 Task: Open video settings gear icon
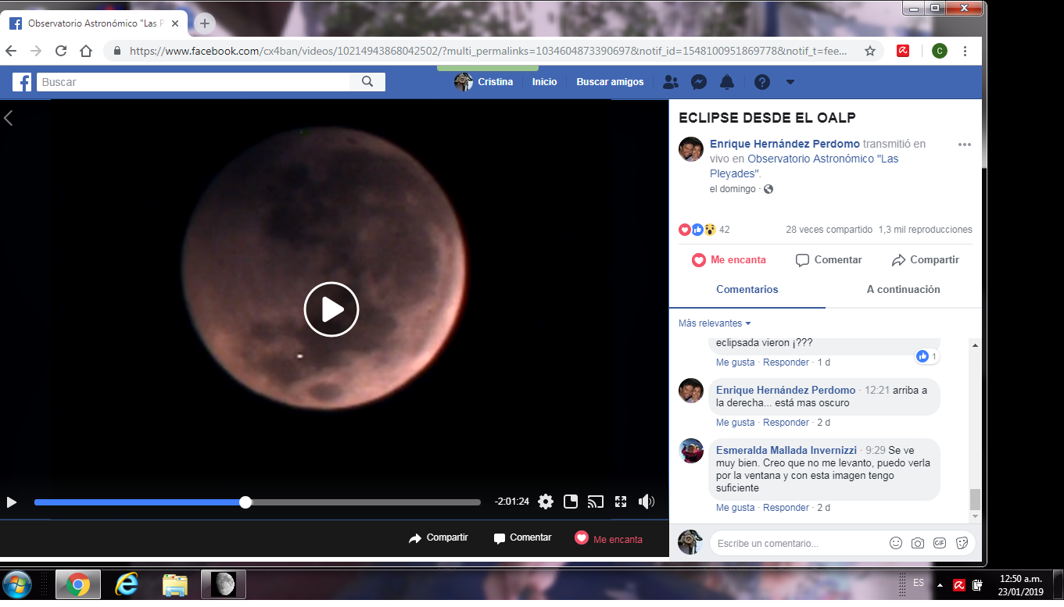click(546, 502)
